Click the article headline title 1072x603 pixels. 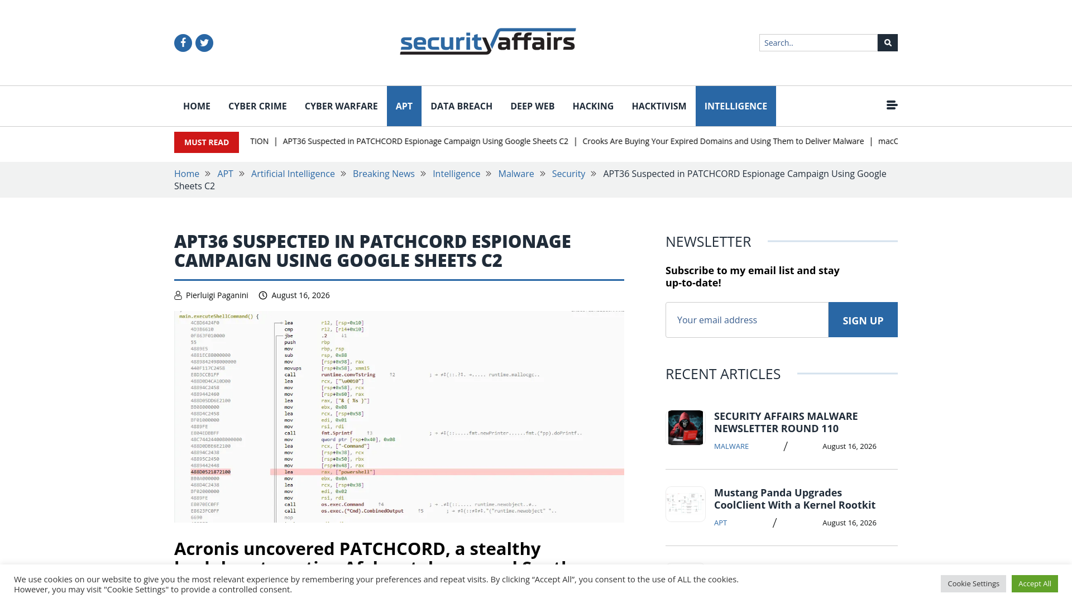click(372, 251)
